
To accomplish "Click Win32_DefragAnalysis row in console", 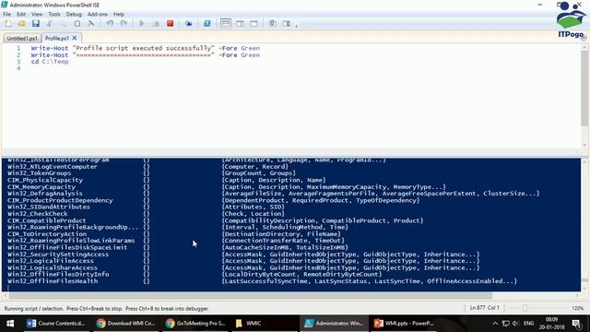I will (x=274, y=194).
